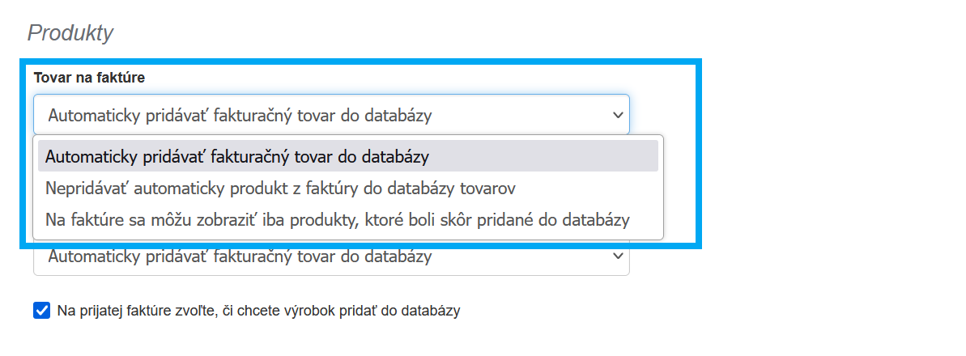The image size is (966, 356).
Task: Click the top dropdown's chevron arrow
Action: (x=617, y=115)
